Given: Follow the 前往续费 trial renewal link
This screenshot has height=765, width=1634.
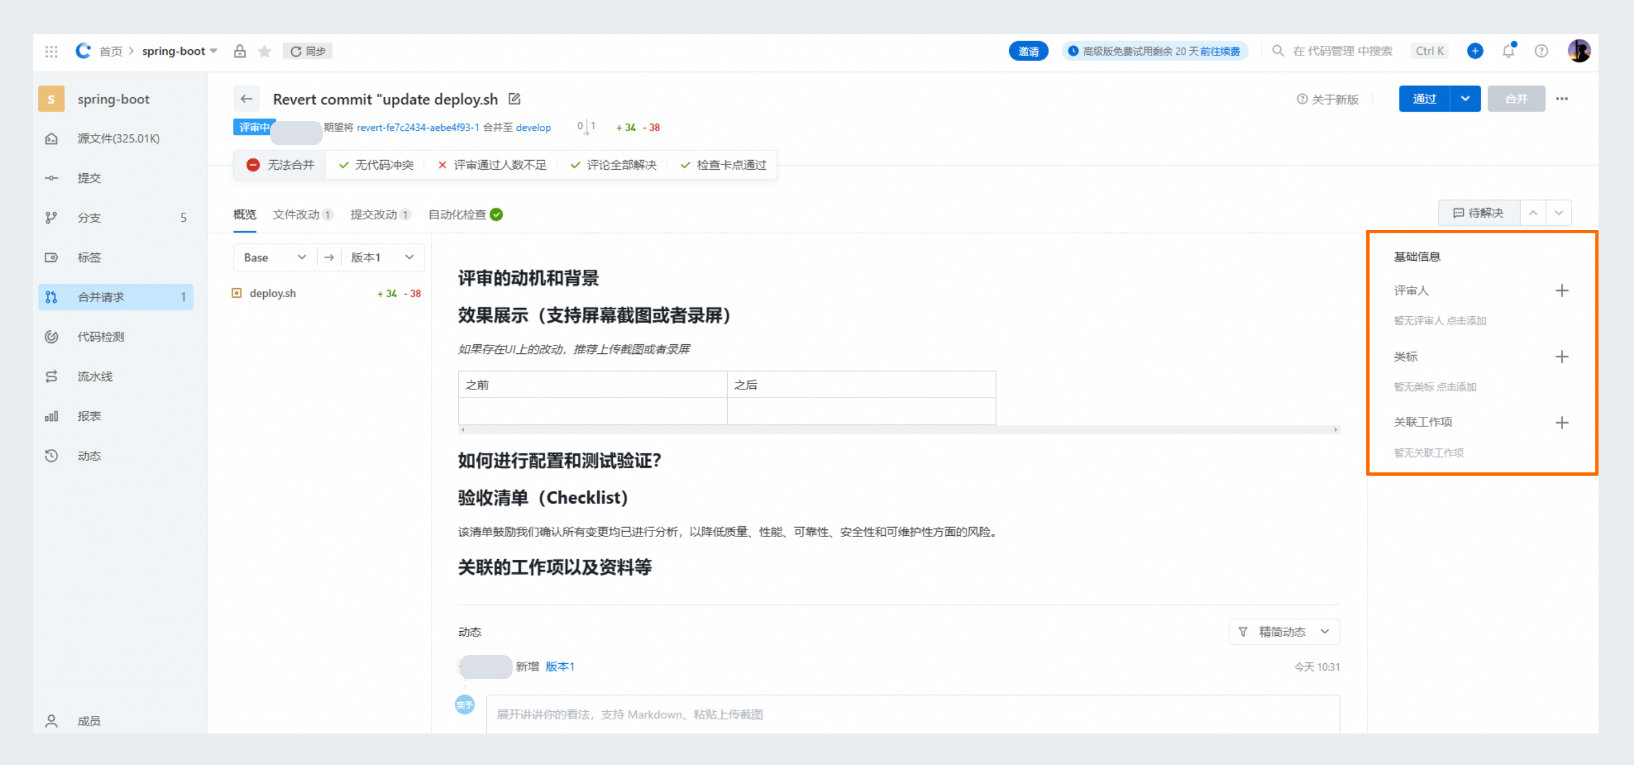Looking at the screenshot, I should tap(1220, 51).
